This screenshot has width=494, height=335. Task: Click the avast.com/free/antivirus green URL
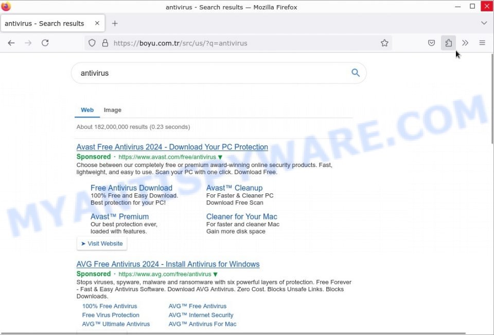[x=167, y=157]
